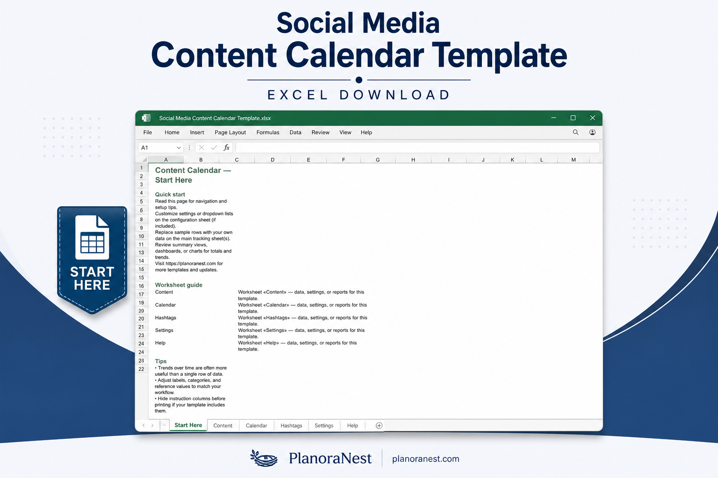
Task: Click the 'Content Calendar — Start Here' title
Action: coord(193,175)
